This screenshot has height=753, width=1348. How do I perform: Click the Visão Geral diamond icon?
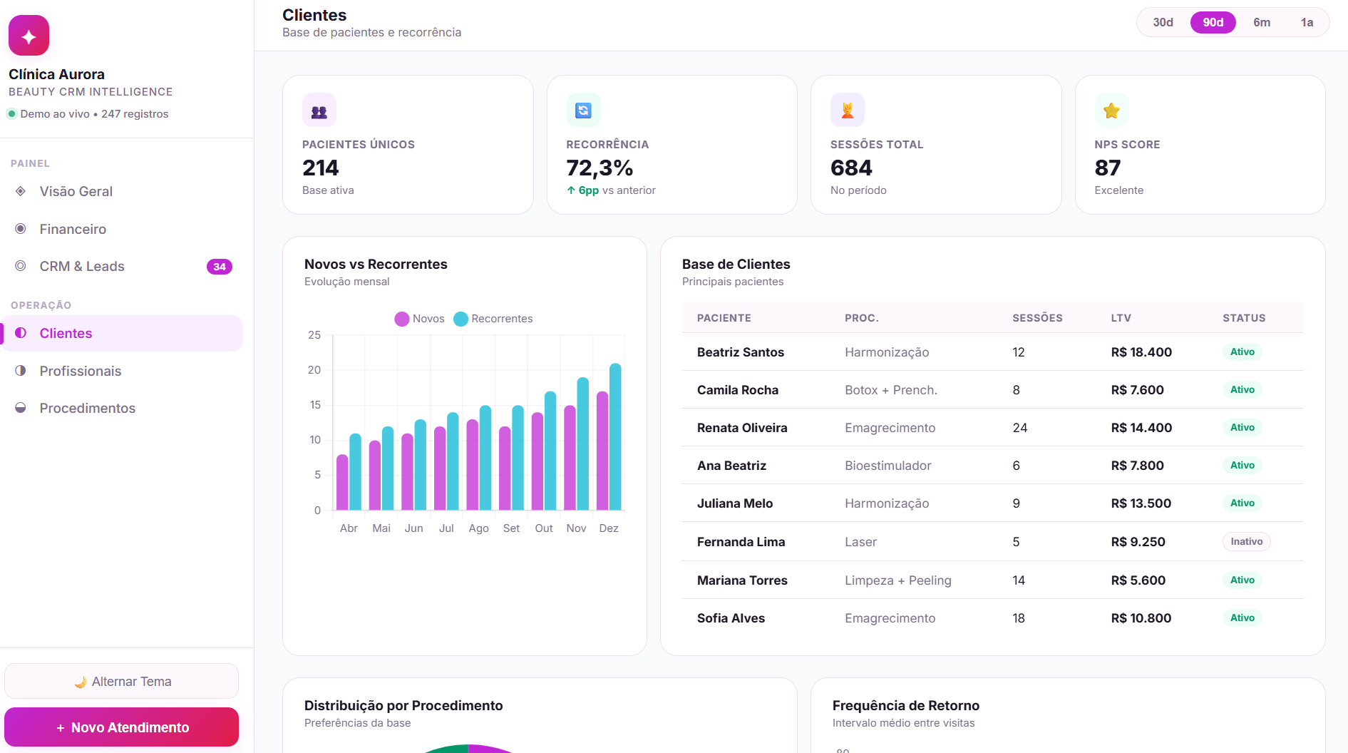pos(21,191)
